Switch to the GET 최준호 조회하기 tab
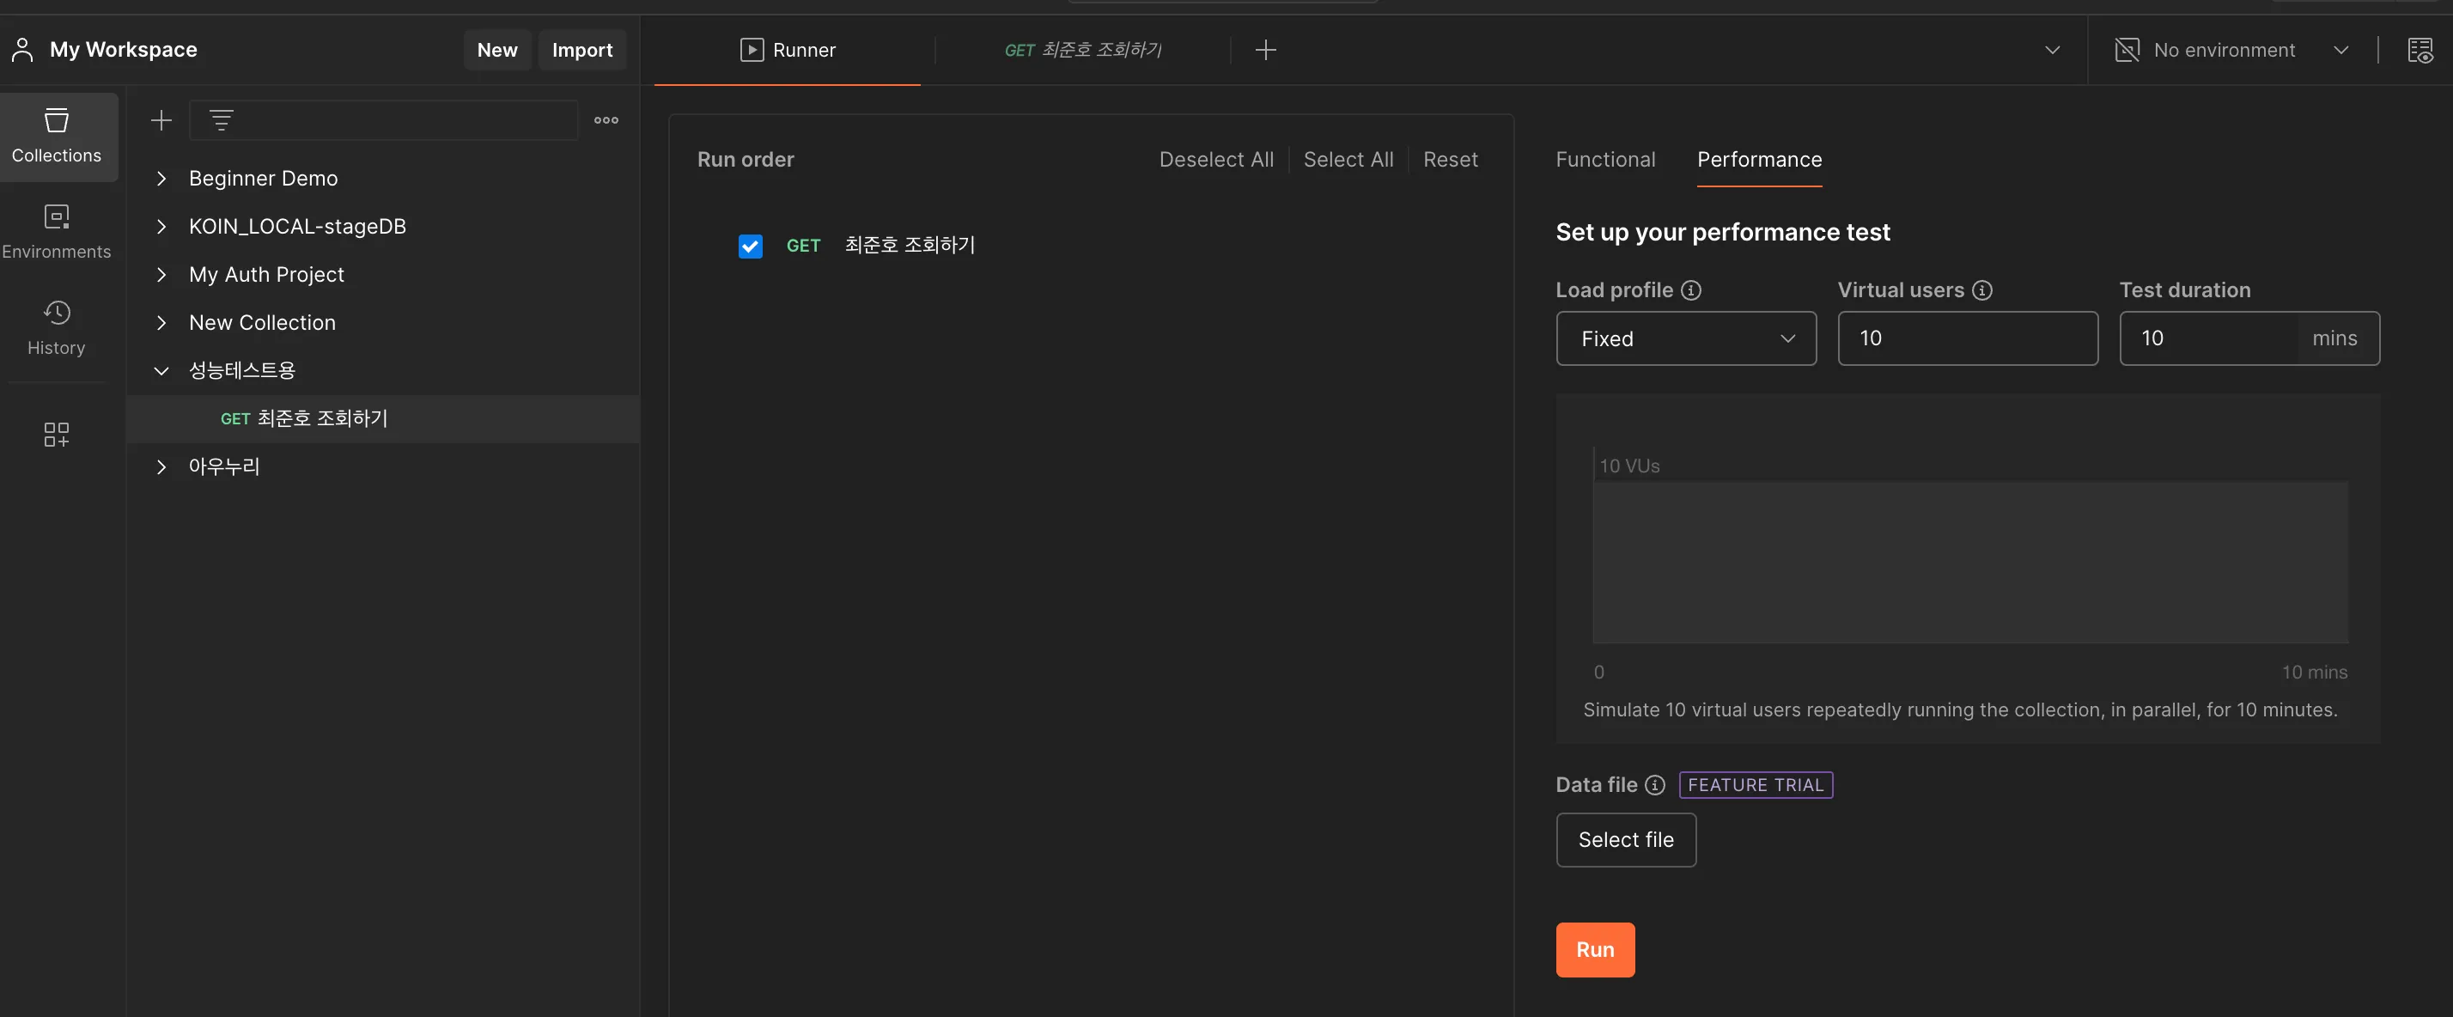Image resolution: width=2453 pixels, height=1017 pixels. click(1081, 51)
